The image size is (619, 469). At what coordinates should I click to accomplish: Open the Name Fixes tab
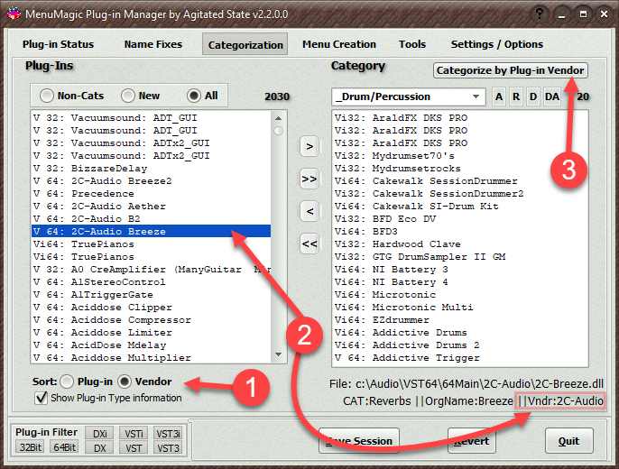click(x=153, y=44)
